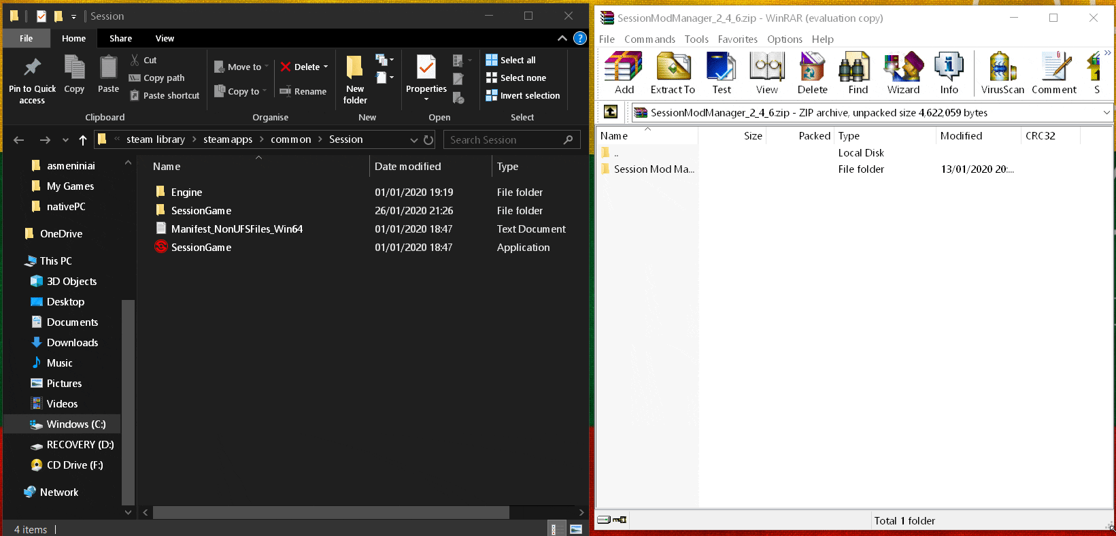Launch the WinRAR Wizard
Screen dimensions: 1116x536
point(903,73)
